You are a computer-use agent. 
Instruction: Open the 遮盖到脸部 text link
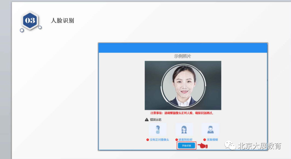pyautogui.click(x=185, y=140)
